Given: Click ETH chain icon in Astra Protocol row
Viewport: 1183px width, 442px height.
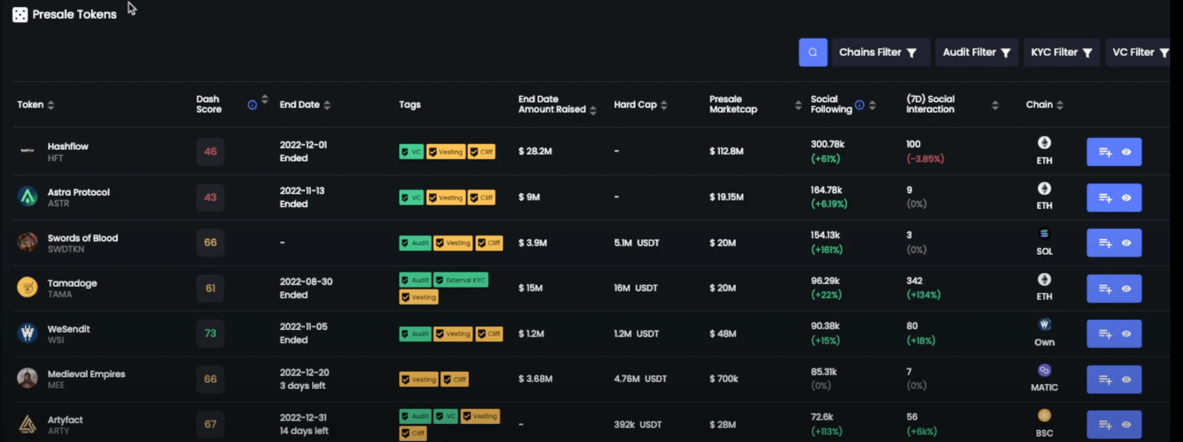Looking at the screenshot, I should click(x=1044, y=188).
